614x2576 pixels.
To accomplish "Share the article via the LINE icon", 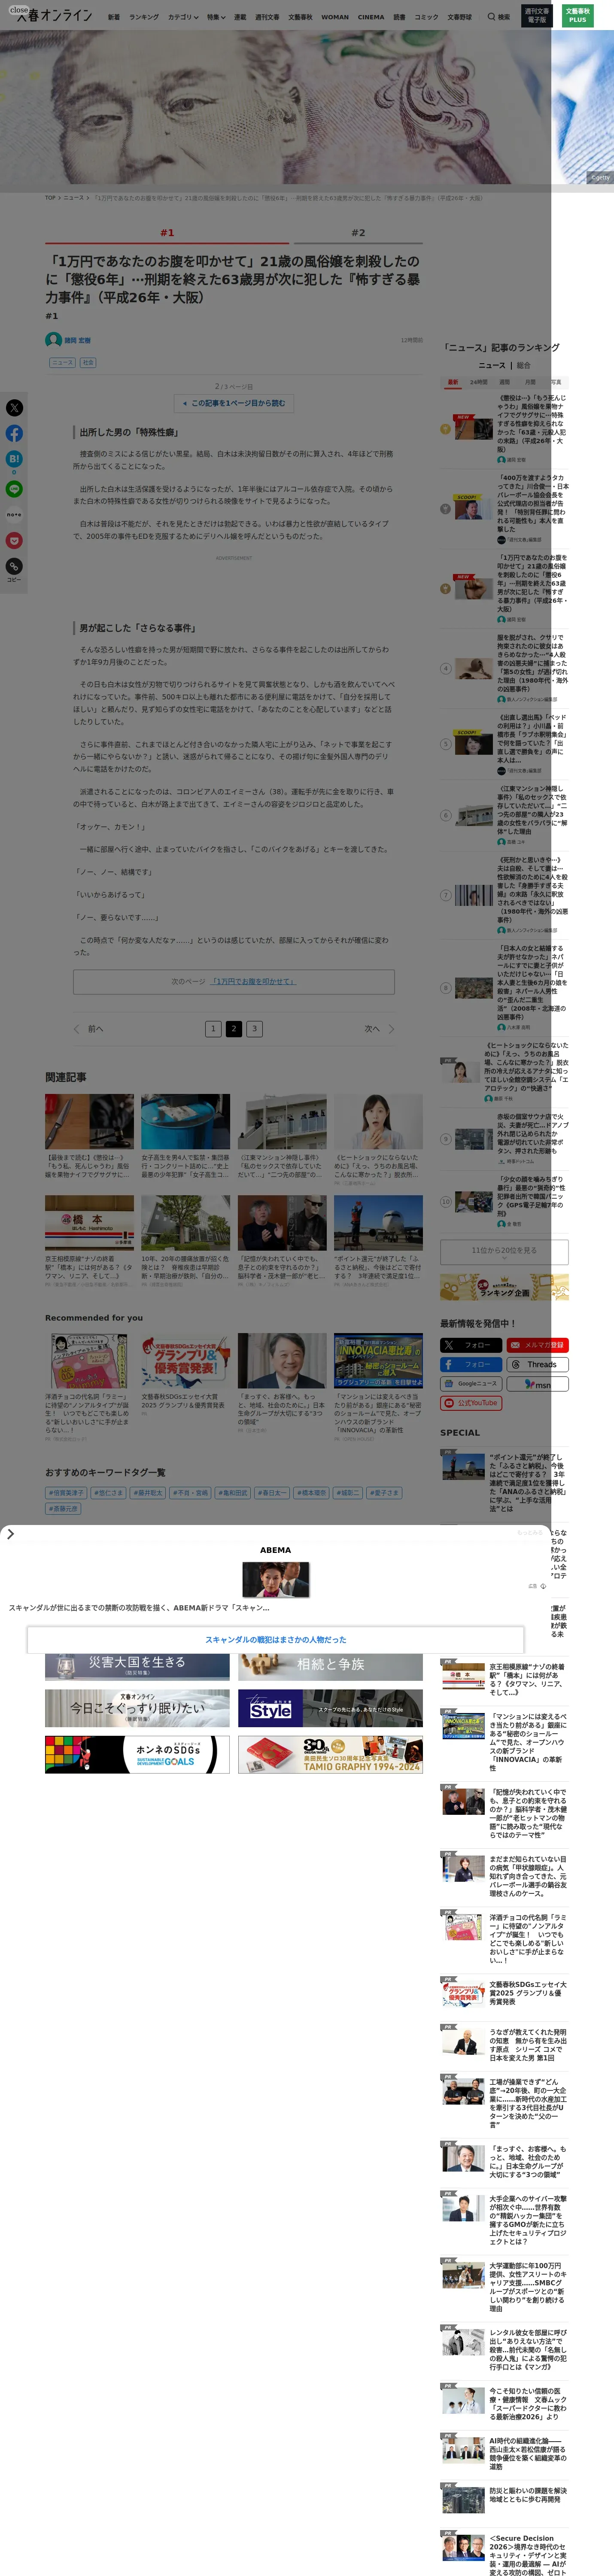I will [x=14, y=489].
